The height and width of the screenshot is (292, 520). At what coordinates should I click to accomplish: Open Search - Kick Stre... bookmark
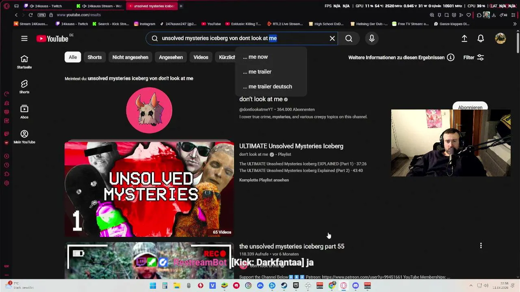point(111,24)
